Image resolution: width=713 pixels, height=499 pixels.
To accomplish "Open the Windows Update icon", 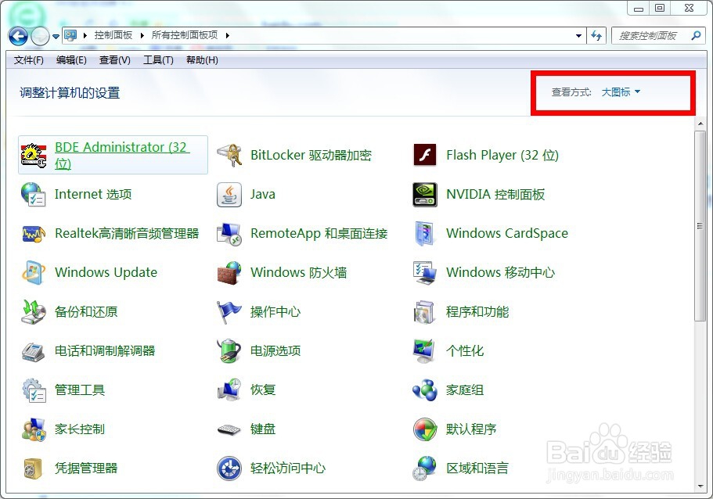I will [x=33, y=273].
